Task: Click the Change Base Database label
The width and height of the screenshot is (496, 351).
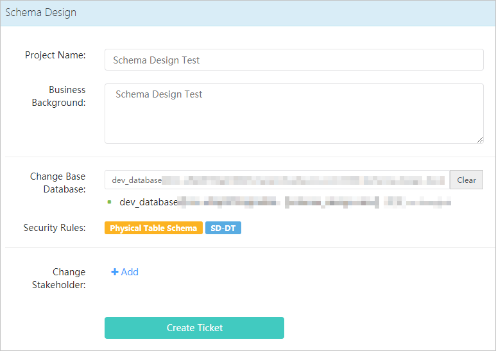Action: [x=58, y=182]
